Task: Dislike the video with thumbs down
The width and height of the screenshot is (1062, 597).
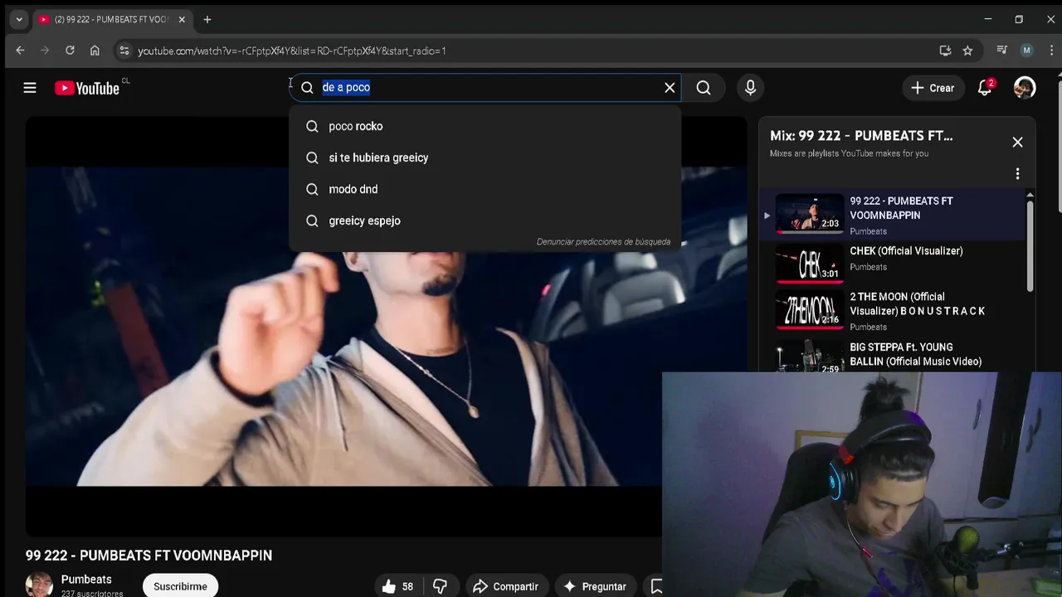Action: click(x=440, y=586)
